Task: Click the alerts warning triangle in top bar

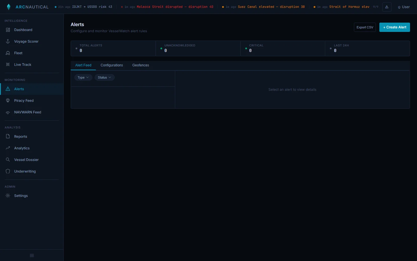Action: (x=387, y=7)
